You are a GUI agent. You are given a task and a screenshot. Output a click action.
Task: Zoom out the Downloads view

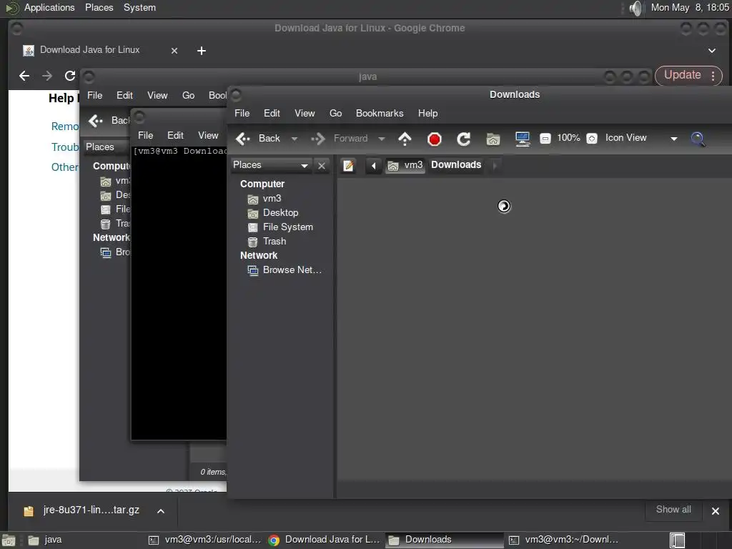point(545,139)
